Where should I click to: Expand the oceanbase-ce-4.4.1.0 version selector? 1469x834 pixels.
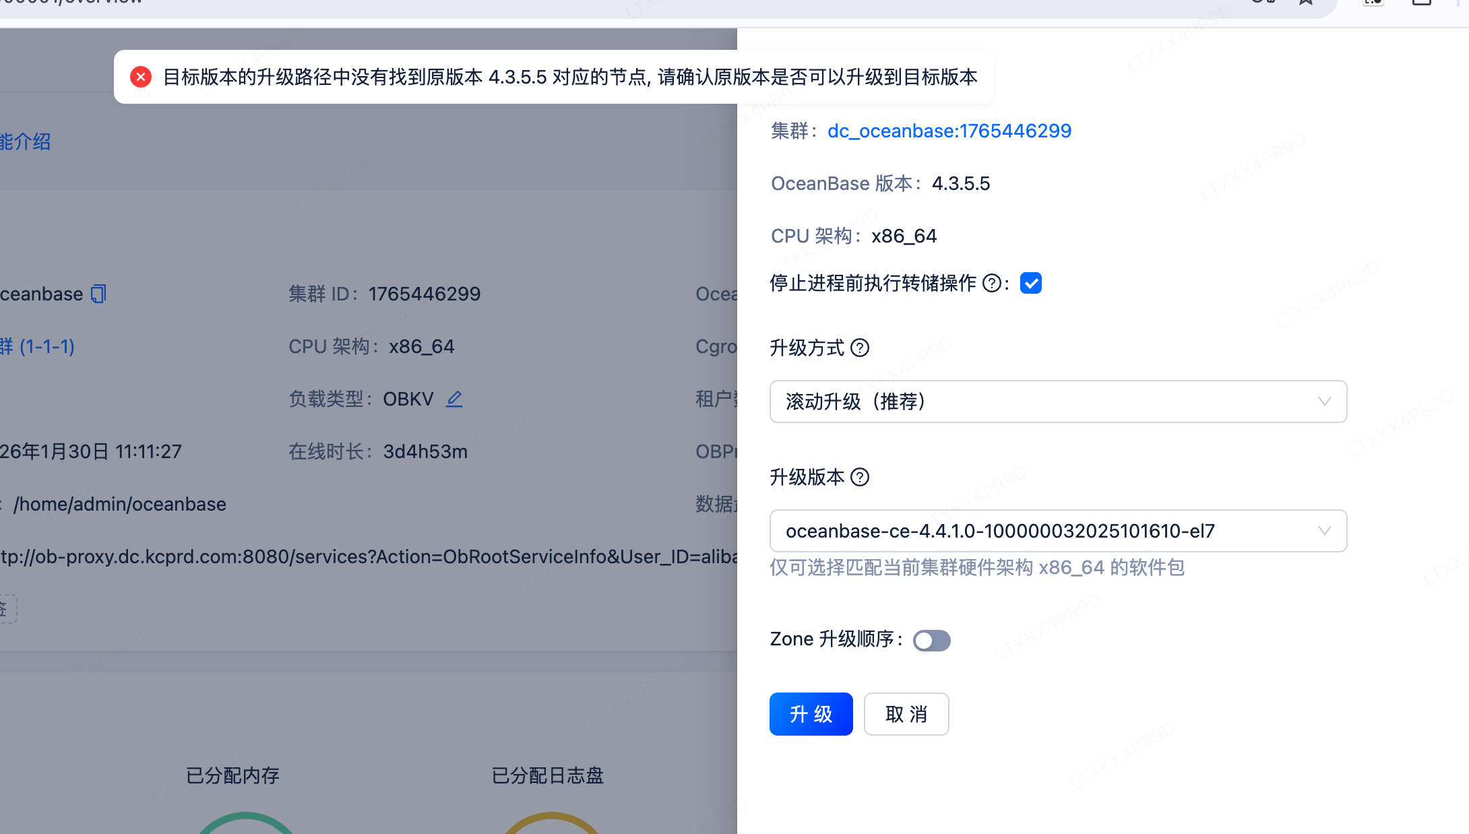click(x=1058, y=531)
